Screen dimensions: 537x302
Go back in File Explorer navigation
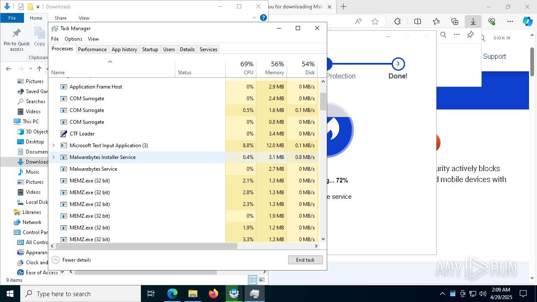point(9,69)
